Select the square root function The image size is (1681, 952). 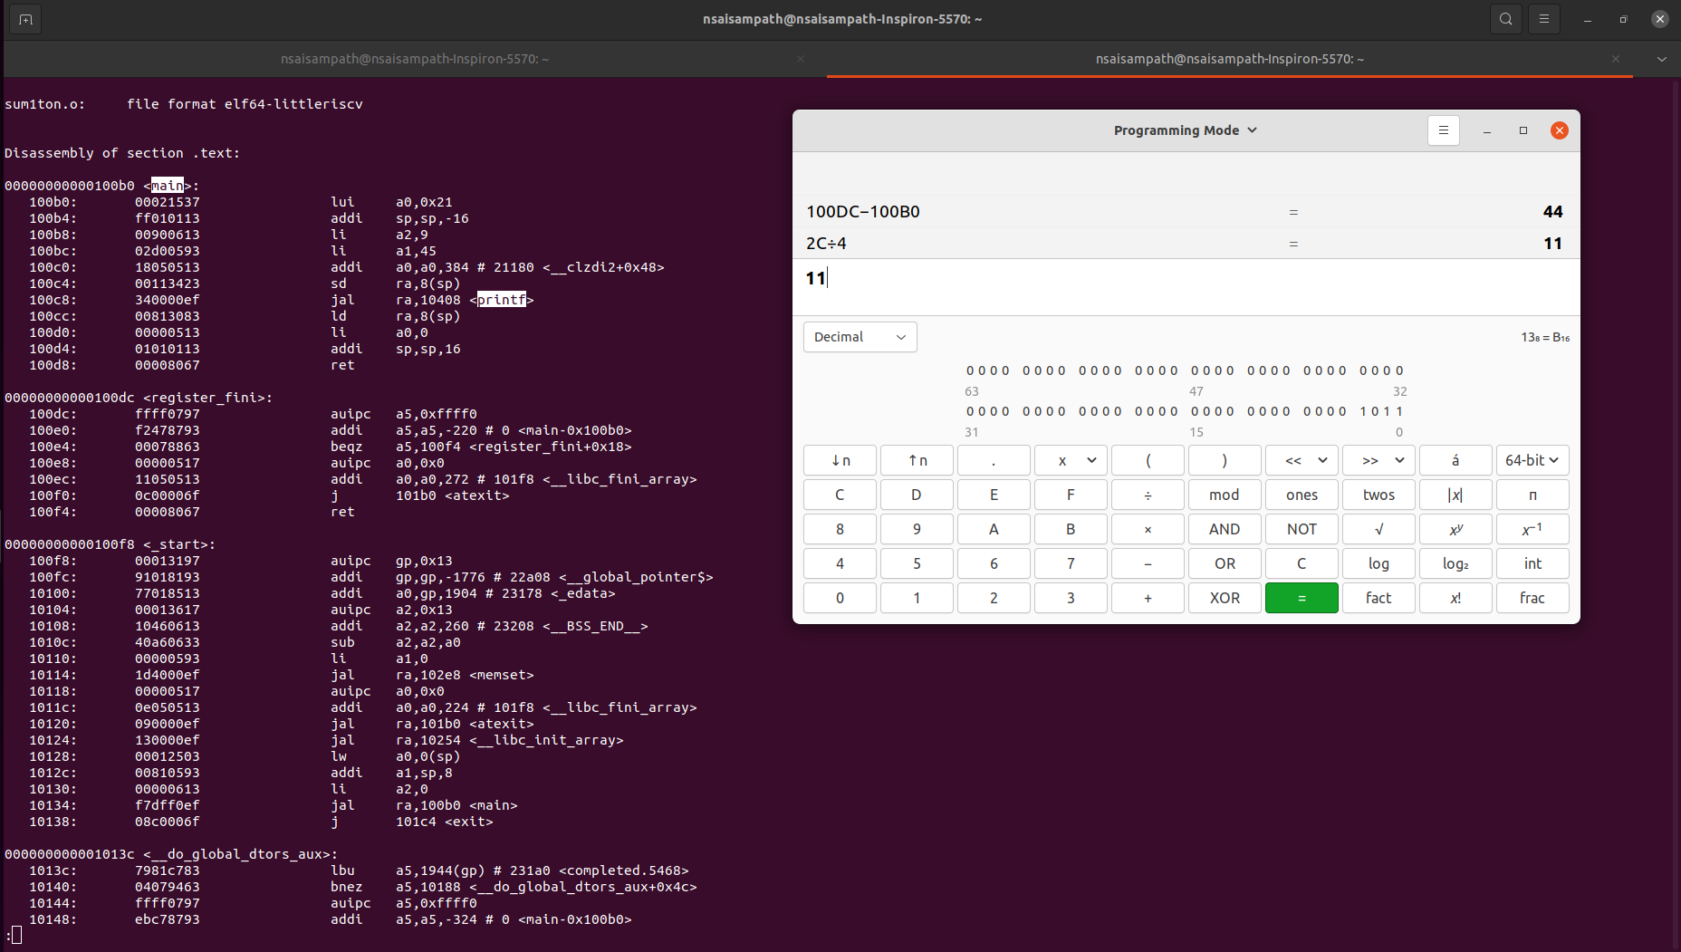pos(1378,529)
